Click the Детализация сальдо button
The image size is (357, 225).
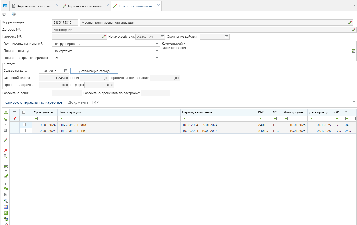click(94, 71)
